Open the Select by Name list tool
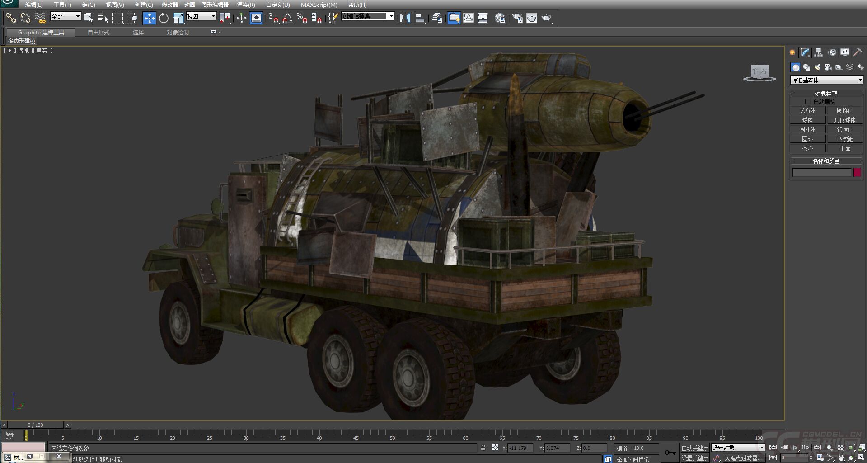 click(103, 18)
